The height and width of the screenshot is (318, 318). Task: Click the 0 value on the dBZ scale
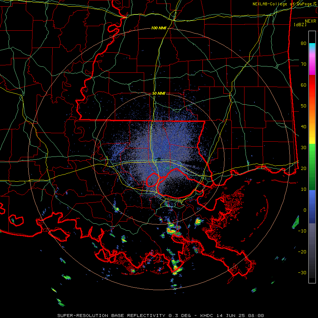305,210
